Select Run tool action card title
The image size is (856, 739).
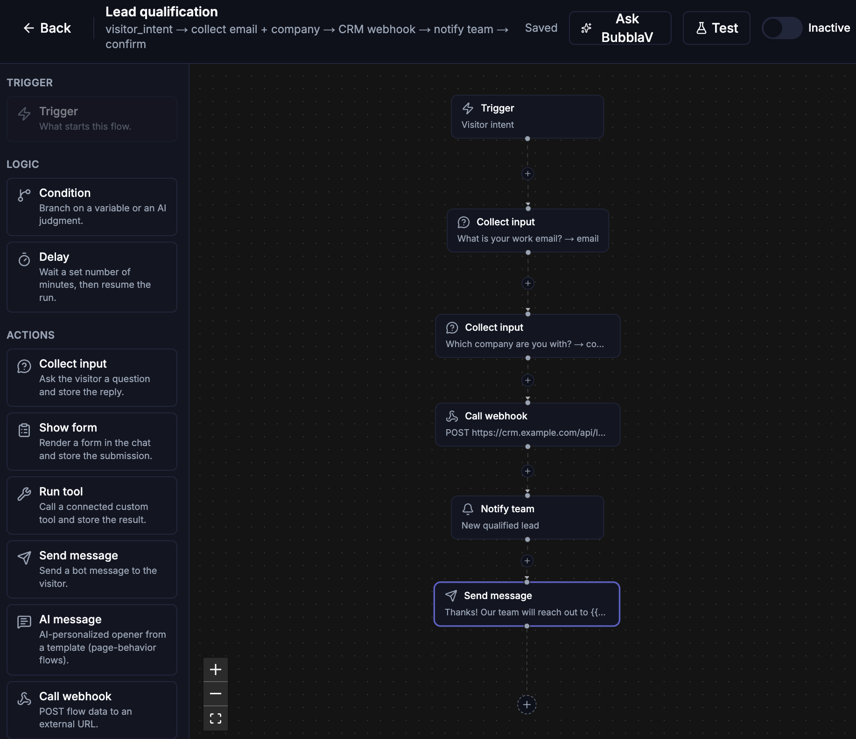pos(61,492)
